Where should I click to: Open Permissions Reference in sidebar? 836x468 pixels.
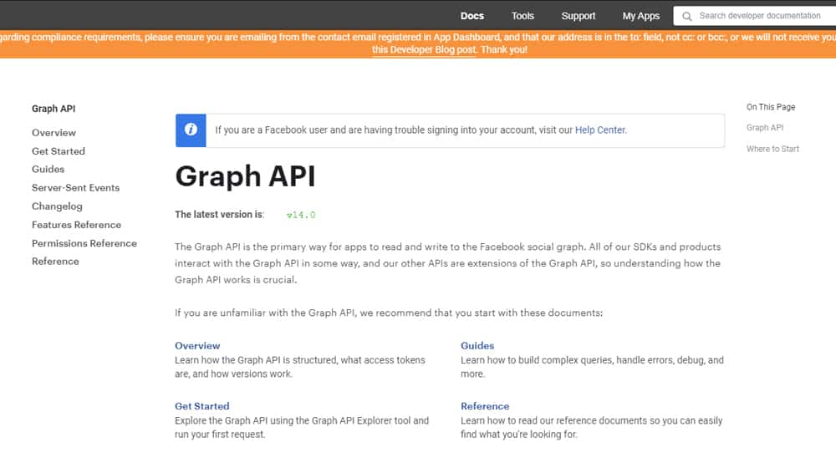[x=84, y=243]
